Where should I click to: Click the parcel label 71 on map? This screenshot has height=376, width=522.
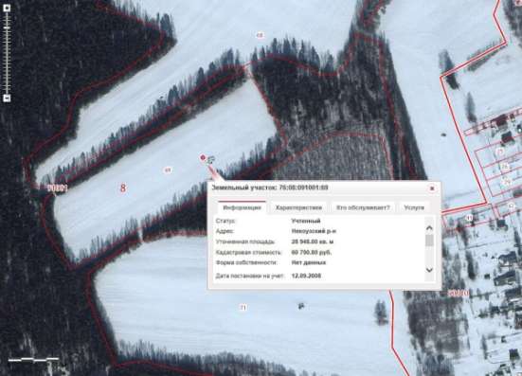[x=243, y=308]
